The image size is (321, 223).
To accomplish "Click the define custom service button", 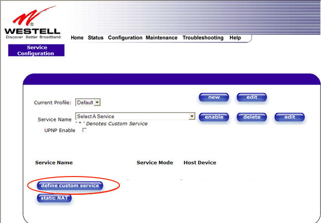I will pyautogui.click(x=70, y=185).
